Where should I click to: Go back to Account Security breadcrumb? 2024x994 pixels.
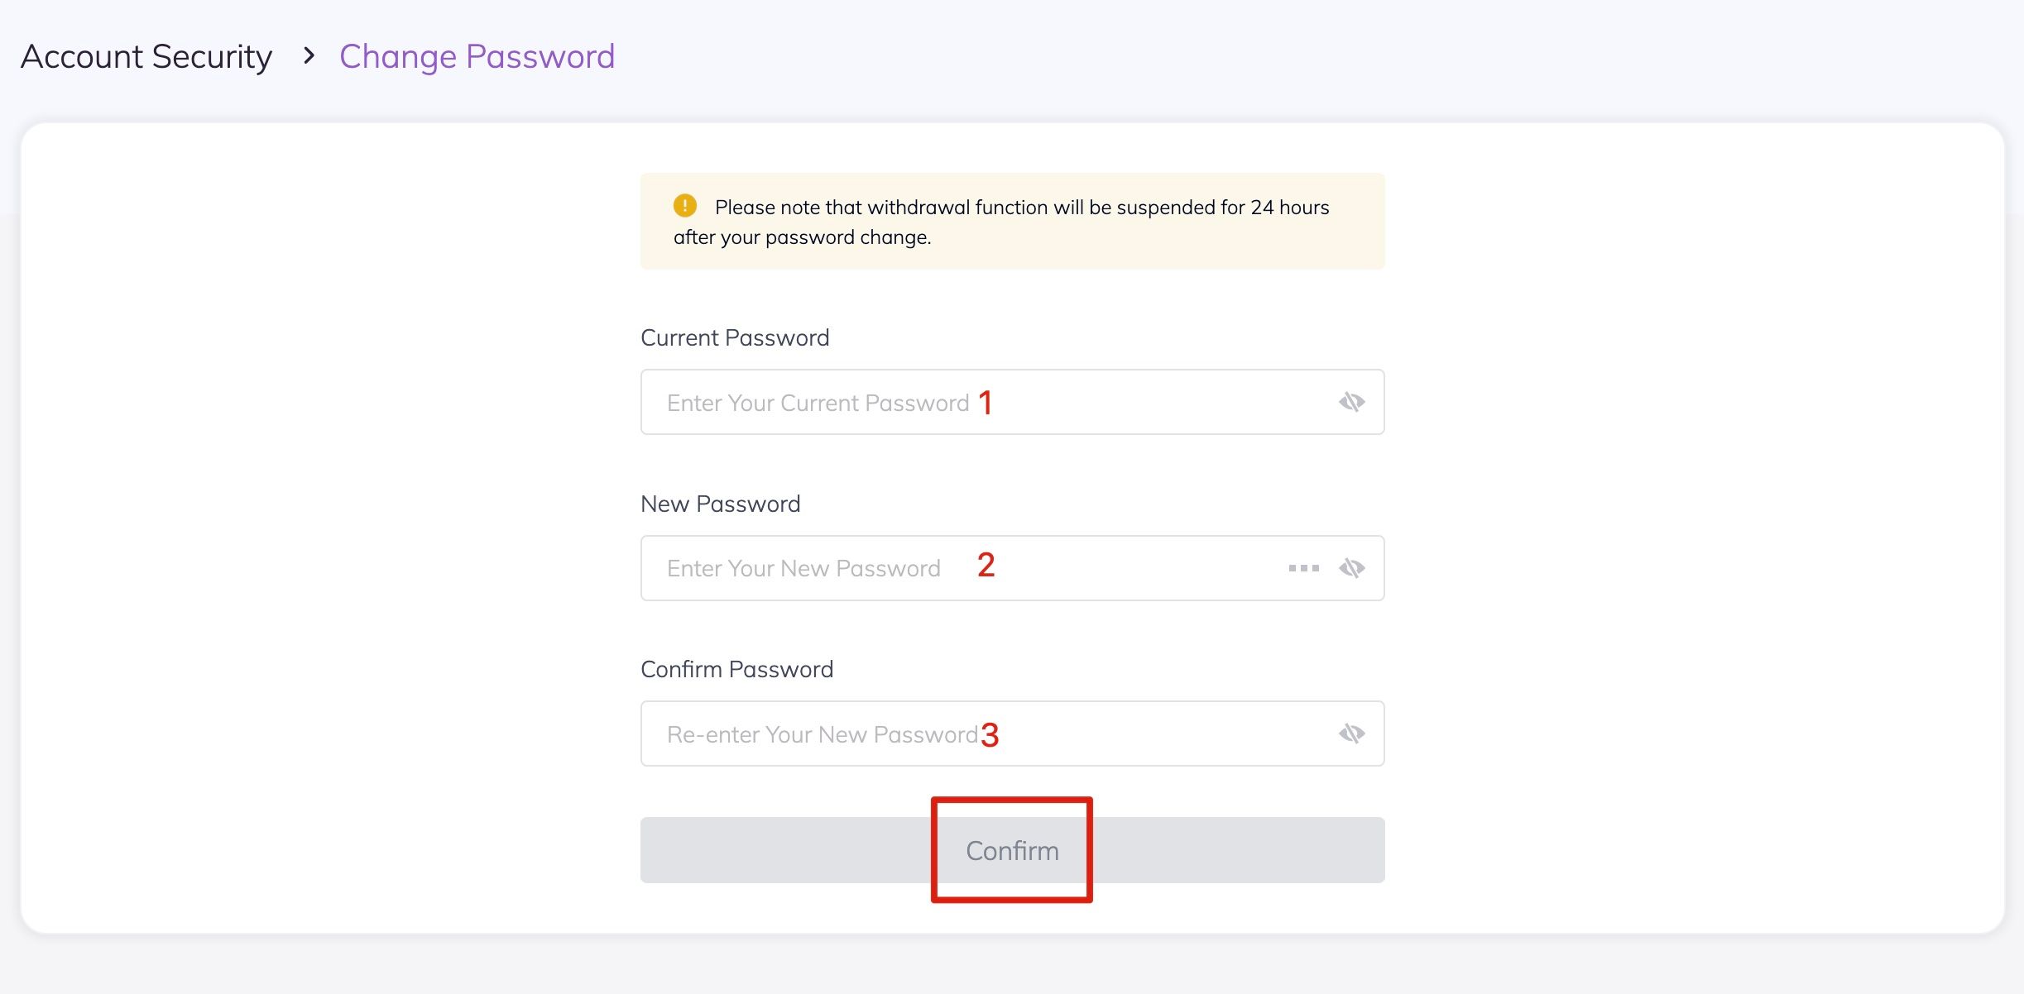click(146, 57)
